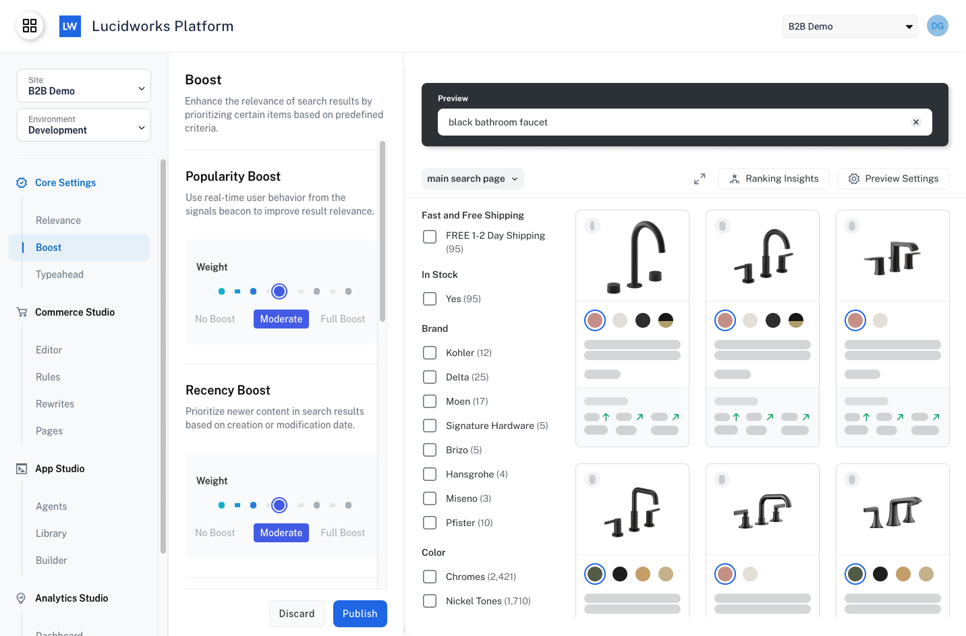
Task: Click second card's upward green arrow
Action: coord(737,417)
